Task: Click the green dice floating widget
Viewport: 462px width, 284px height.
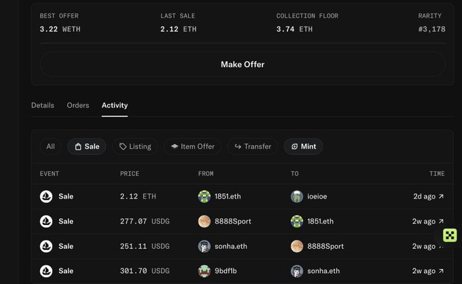Action: [450, 235]
